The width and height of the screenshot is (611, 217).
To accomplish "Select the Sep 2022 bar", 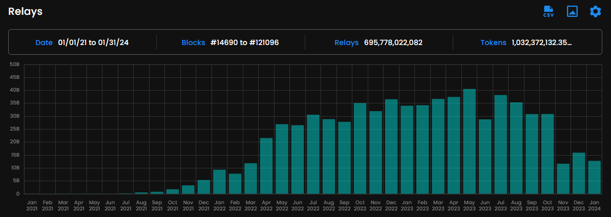I will [345, 158].
